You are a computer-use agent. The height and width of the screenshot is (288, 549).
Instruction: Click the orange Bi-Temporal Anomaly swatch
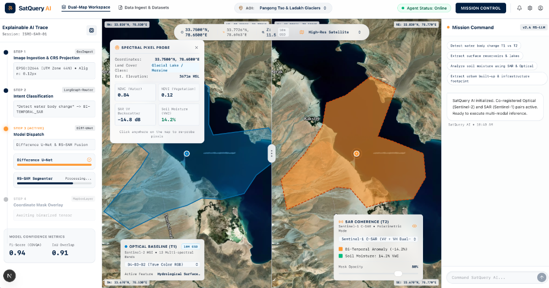click(340, 249)
